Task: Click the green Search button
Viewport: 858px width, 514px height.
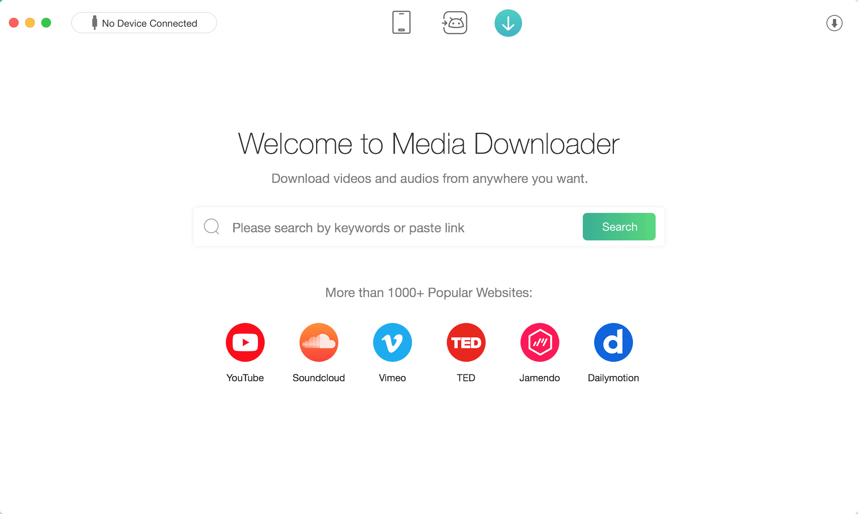Action: pos(619,227)
